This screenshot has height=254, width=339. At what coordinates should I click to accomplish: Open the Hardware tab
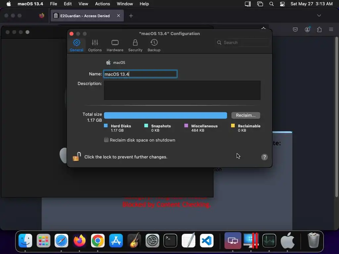pyautogui.click(x=115, y=45)
